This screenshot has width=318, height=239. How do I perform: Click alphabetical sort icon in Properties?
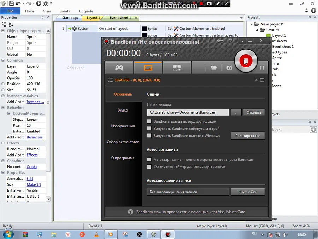(11, 24)
